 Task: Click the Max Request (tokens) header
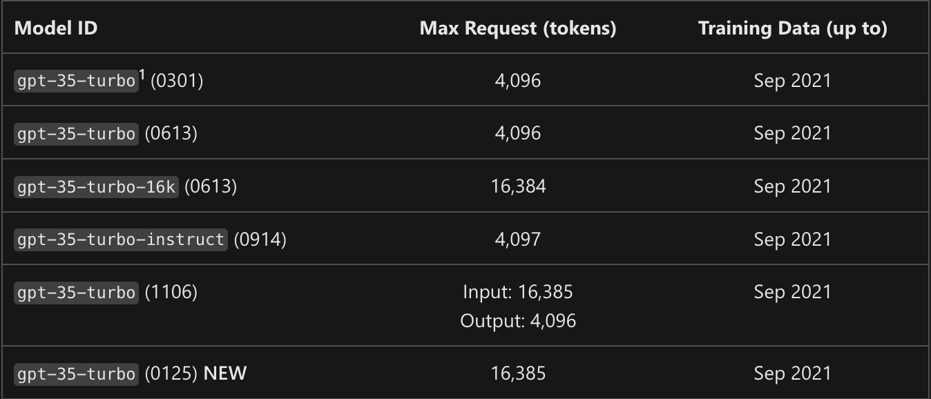pyautogui.click(x=517, y=28)
